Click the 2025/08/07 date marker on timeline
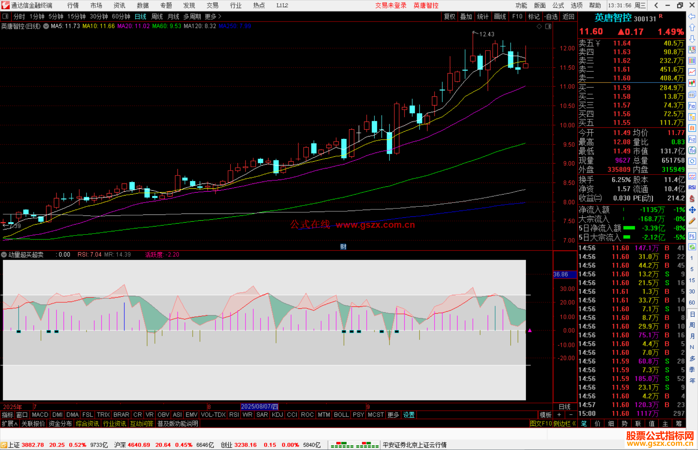 [259, 406]
